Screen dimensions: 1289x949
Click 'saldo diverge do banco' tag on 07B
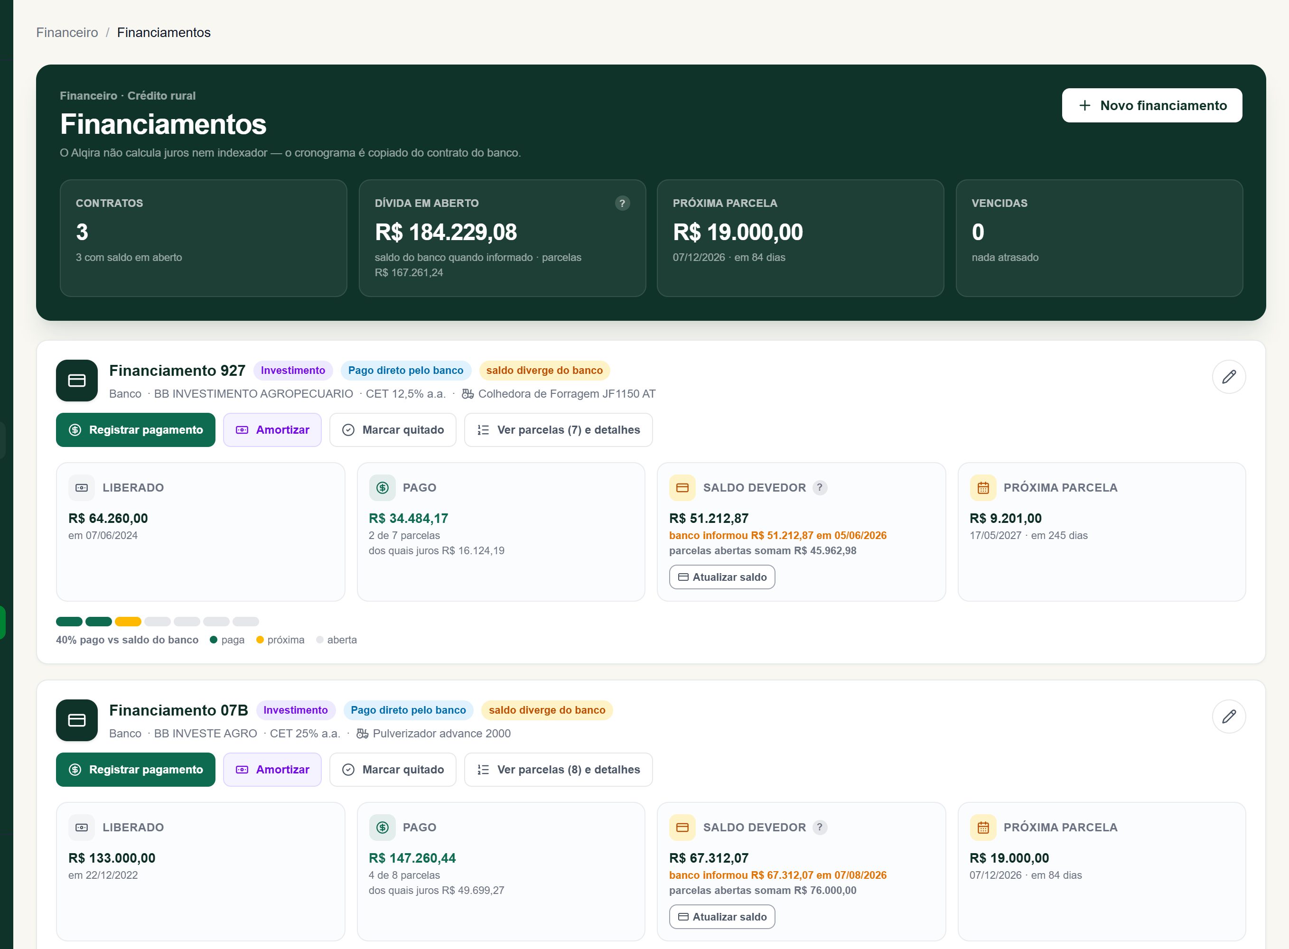(547, 710)
